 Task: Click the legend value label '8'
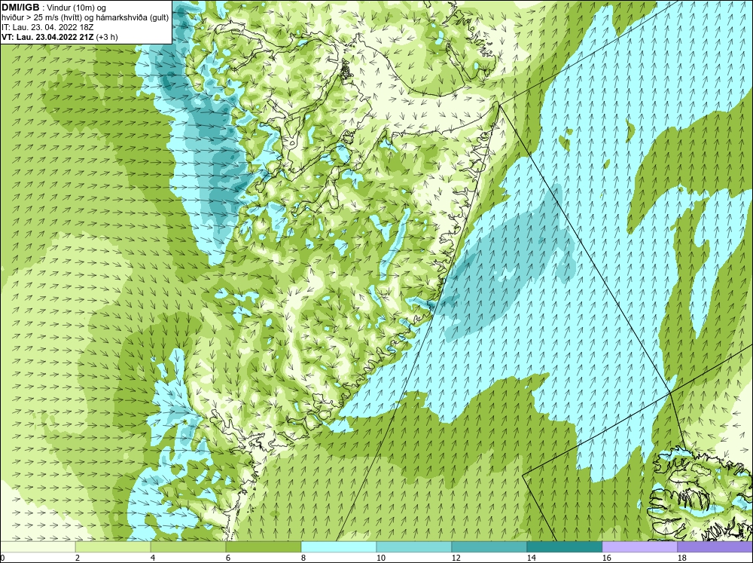(303, 558)
